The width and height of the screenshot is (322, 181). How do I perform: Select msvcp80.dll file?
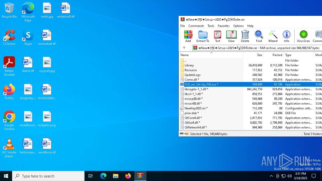250,99
